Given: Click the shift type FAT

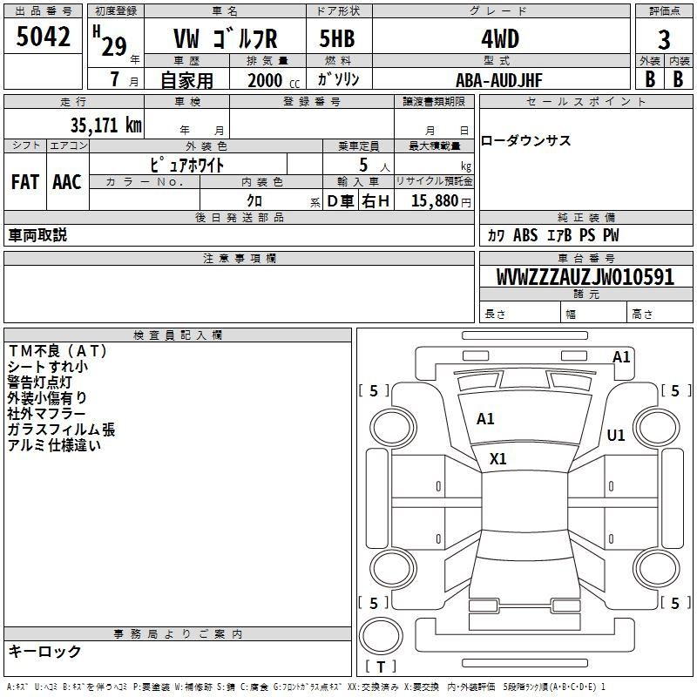Looking at the screenshot, I should click(25, 182).
